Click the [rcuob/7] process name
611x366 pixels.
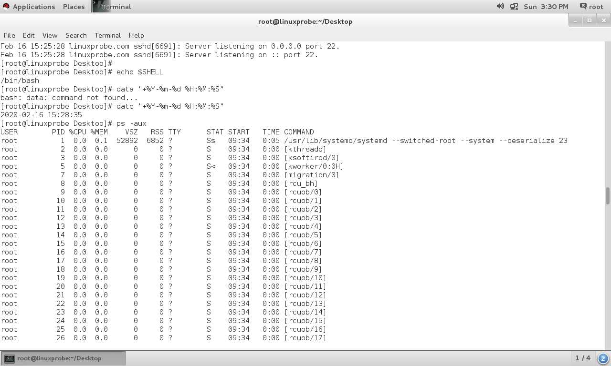point(303,252)
